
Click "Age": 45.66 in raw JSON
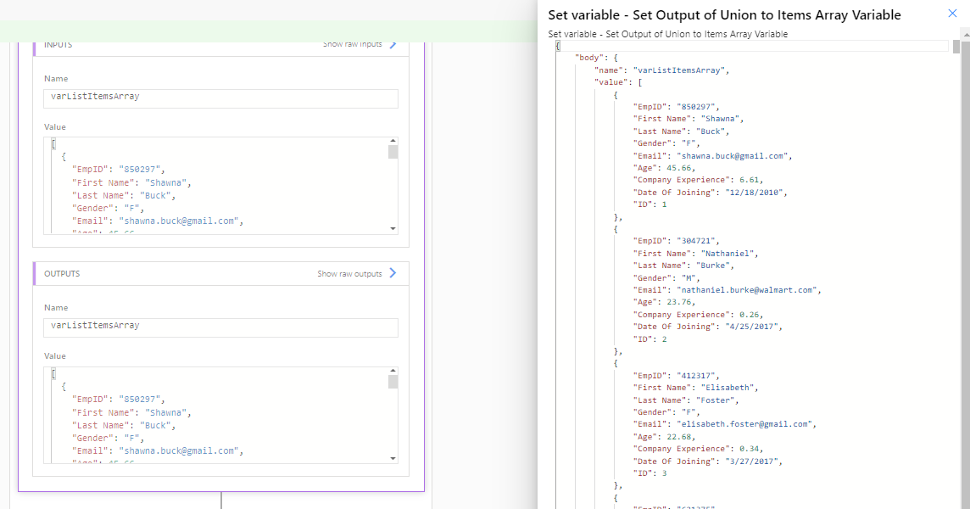click(x=664, y=168)
